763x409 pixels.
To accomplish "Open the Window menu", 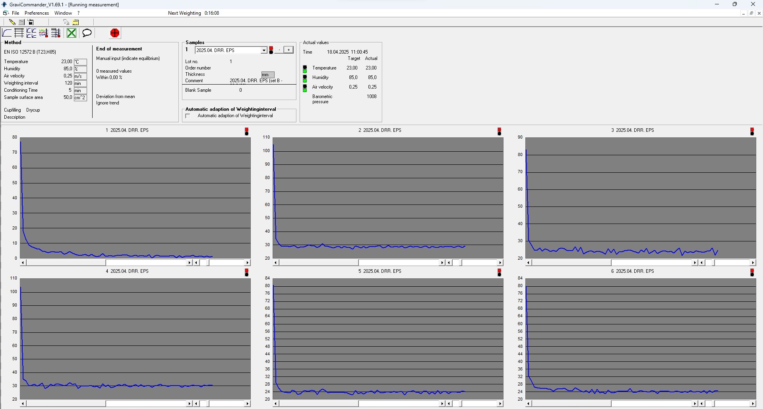I will (x=63, y=13).
